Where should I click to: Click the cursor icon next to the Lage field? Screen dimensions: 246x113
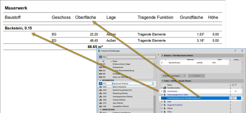[x=165, y=102]
